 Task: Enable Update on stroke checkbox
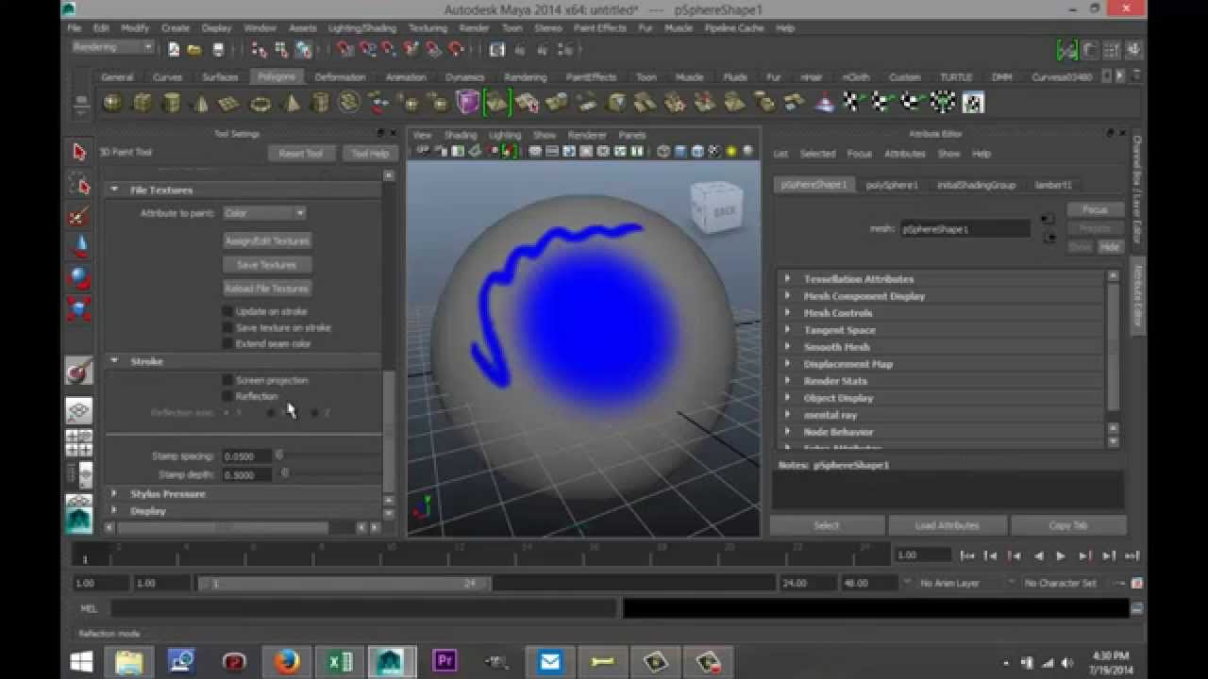pos(227,311)
